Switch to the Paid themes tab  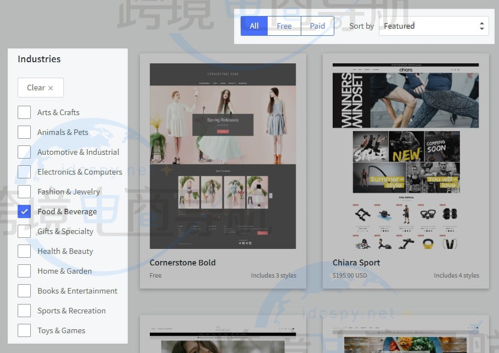tap(317, 25)
